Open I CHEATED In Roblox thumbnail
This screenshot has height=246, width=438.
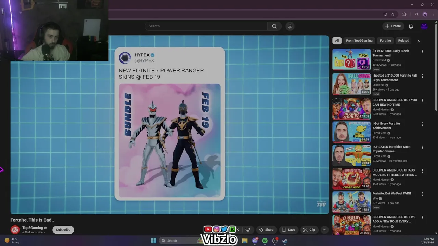(x=351, y=155)
